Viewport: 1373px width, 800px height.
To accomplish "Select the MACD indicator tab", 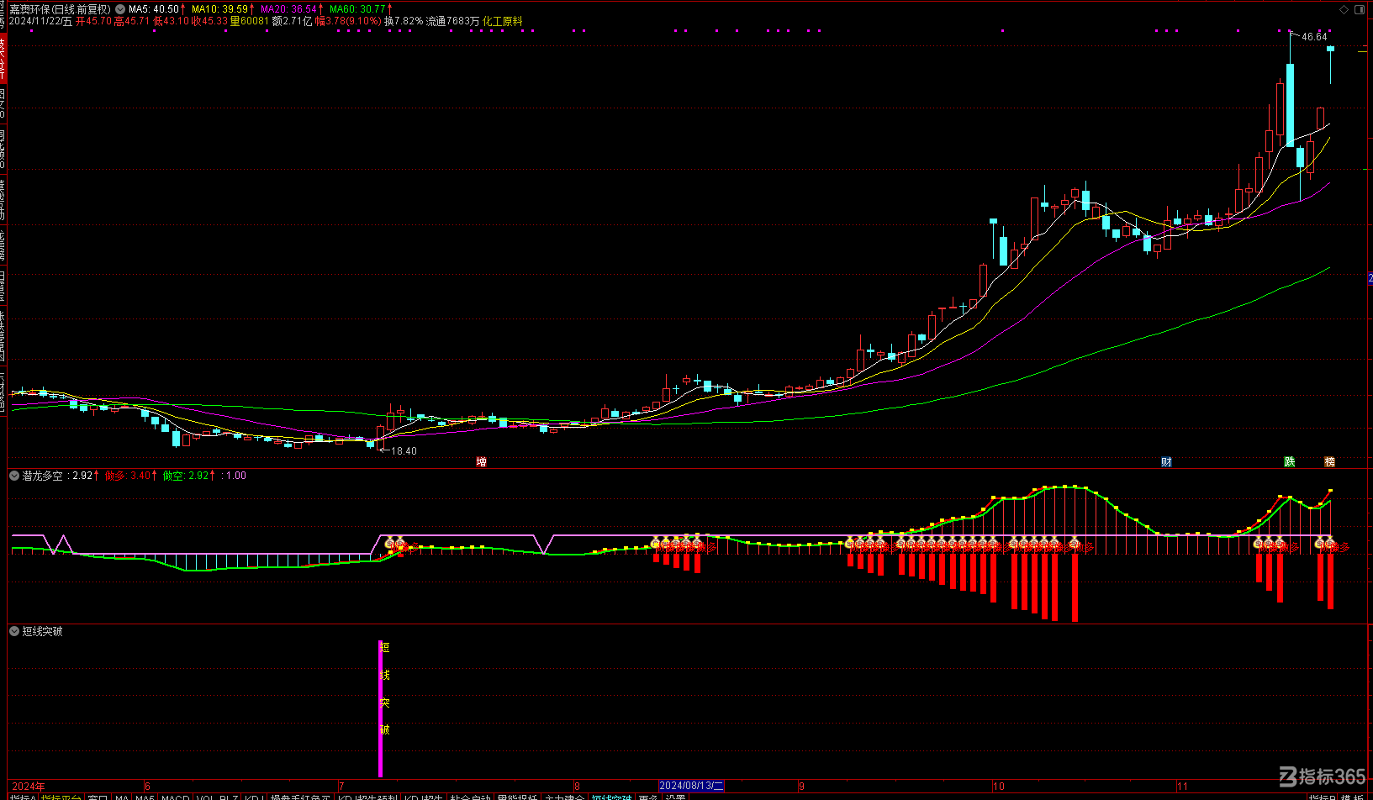I will pos(175,797).
